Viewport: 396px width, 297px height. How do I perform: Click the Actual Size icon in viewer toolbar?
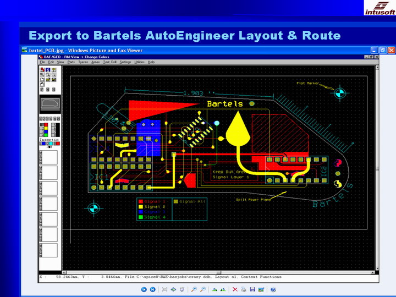coord(173,289)
